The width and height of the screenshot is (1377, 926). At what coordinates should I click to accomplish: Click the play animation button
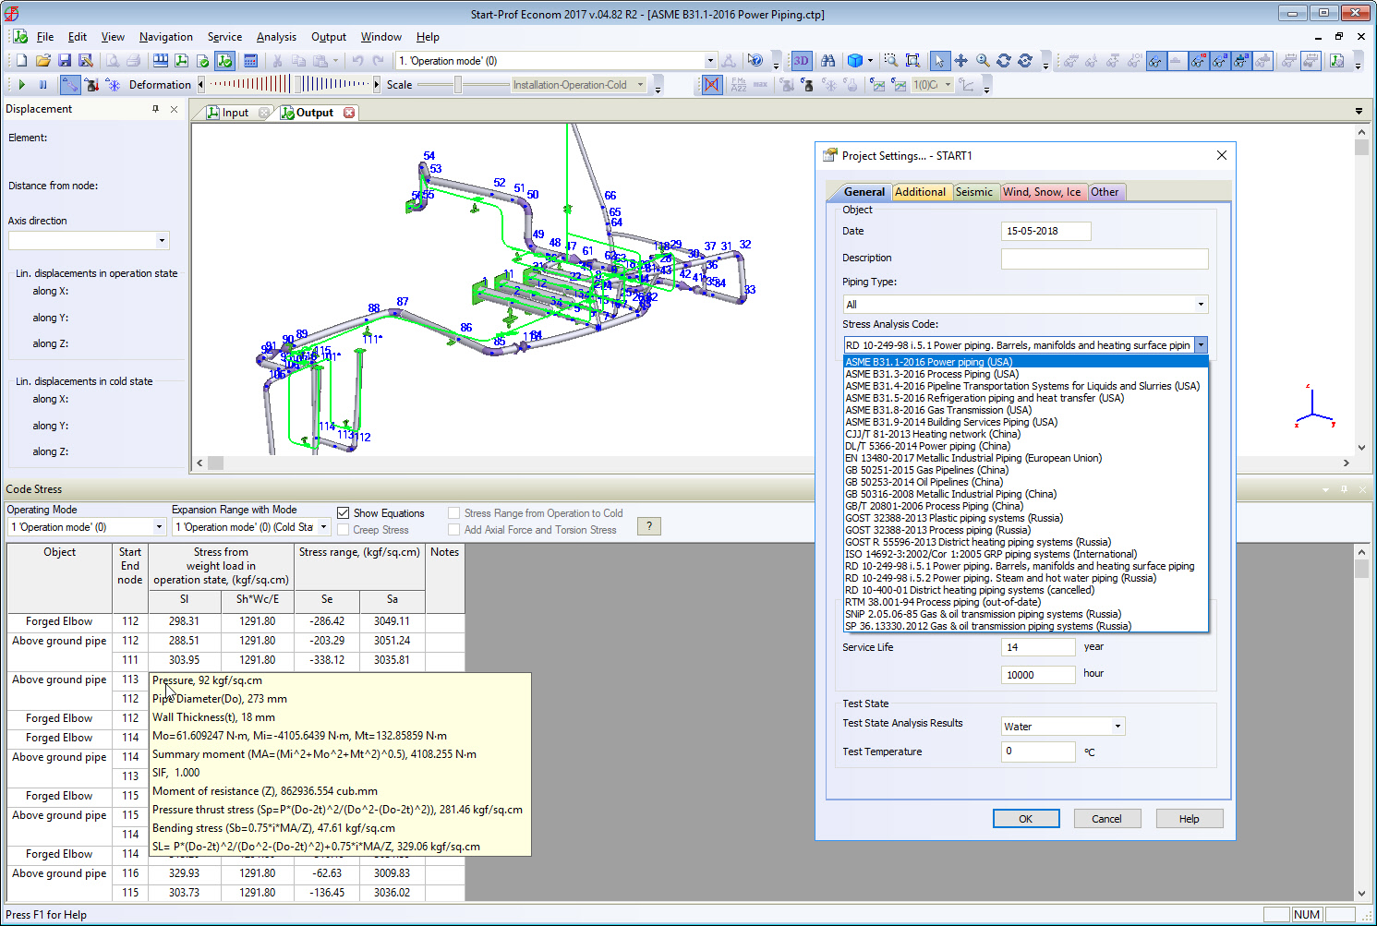point(22,85)
